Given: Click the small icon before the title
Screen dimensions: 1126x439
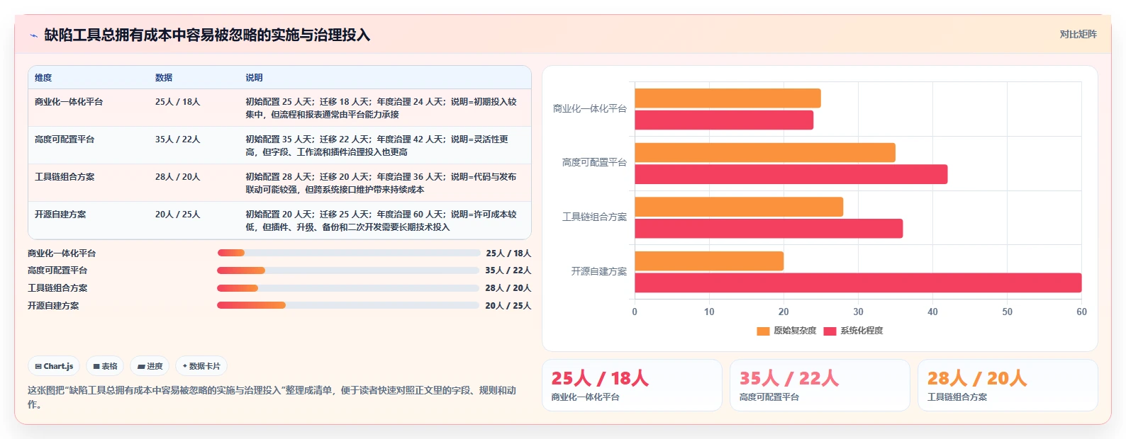Looking at the screenshot, I should [33, 35].
